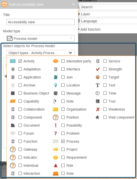Click the Business Object square icon
The image size is (137, 179).
(x=13, y=93)
